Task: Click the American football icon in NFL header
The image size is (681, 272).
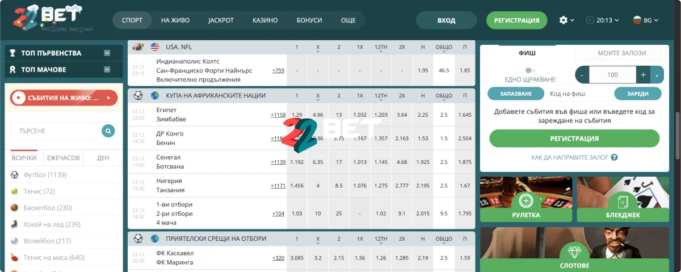Action: point(138,47)
